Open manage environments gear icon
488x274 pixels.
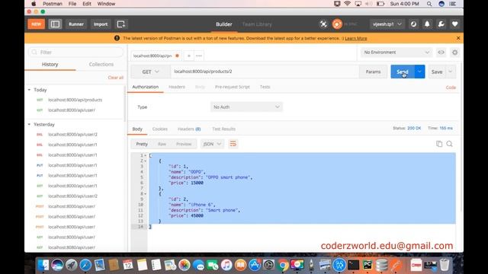(x=454, y=53)
